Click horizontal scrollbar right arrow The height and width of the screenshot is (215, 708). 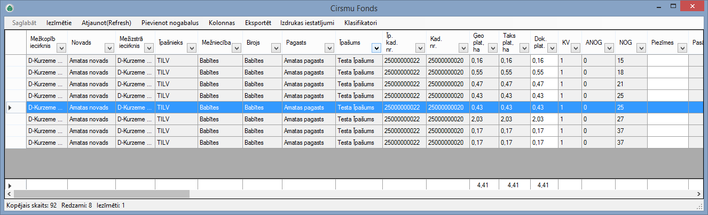[698, 194]
